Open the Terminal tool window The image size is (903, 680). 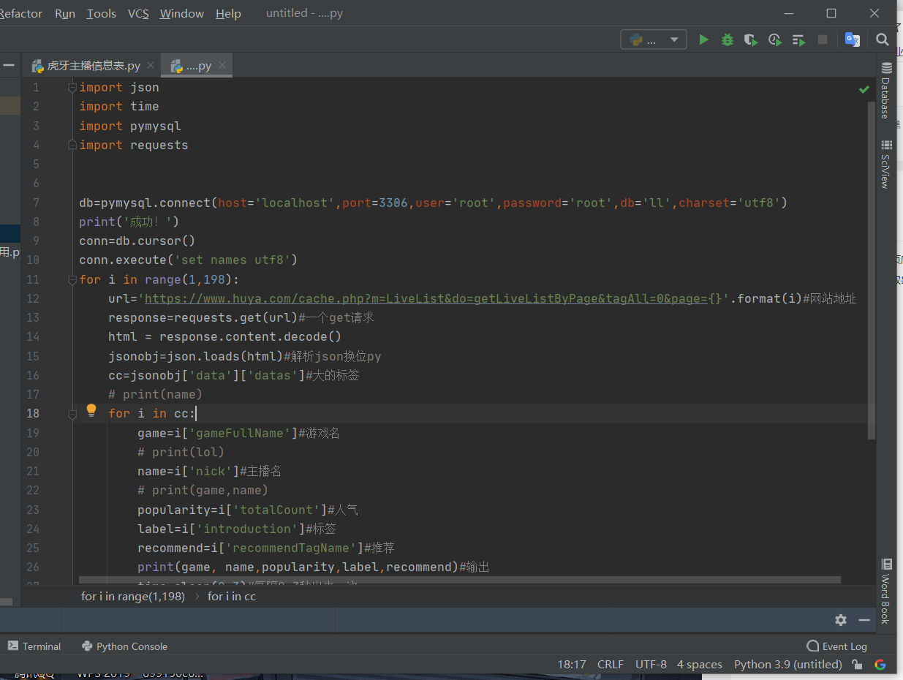click(34, 646)
